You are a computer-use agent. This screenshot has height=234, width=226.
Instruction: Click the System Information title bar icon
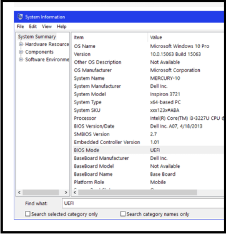point(20,17)
